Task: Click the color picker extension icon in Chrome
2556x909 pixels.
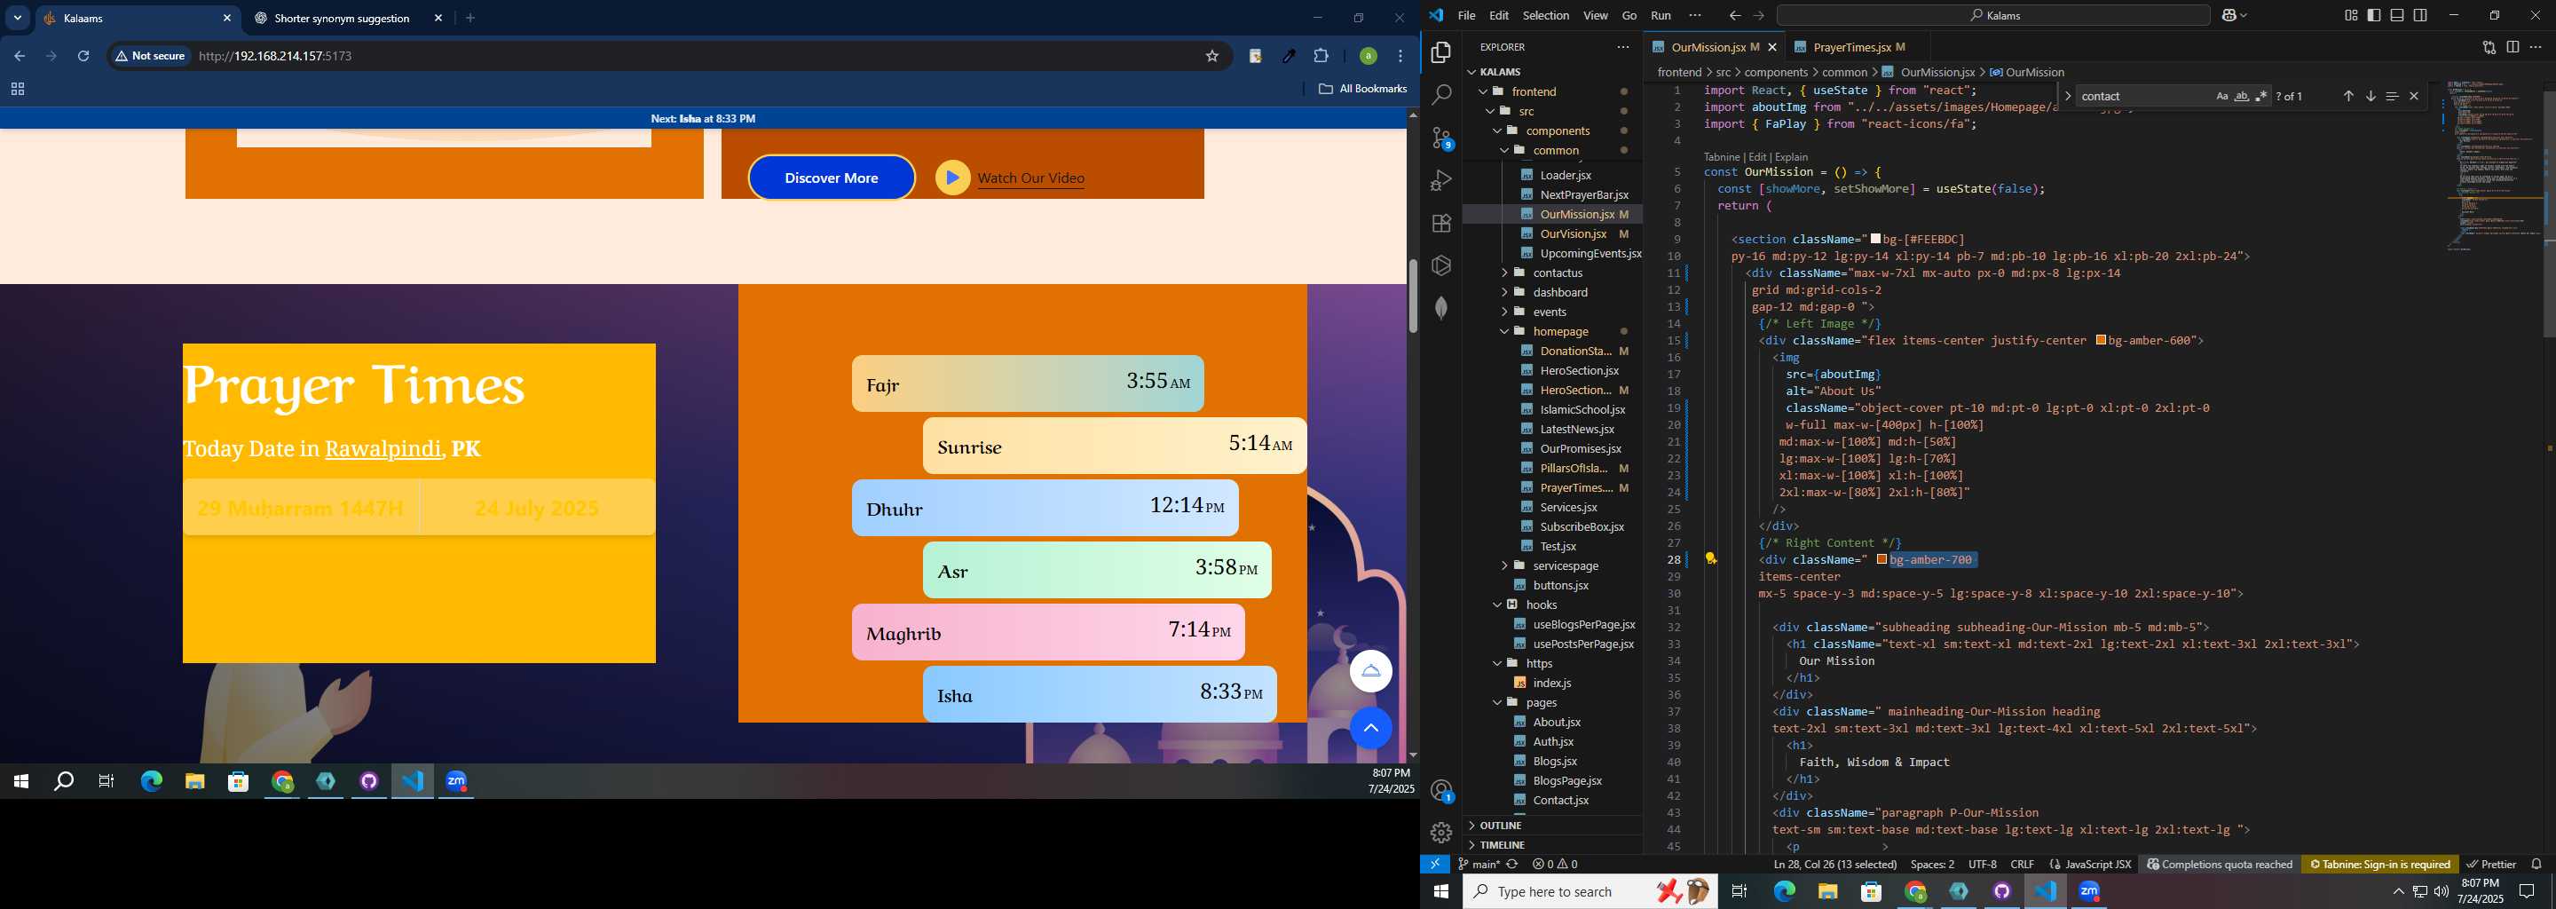Action: tap(1288, 57)
